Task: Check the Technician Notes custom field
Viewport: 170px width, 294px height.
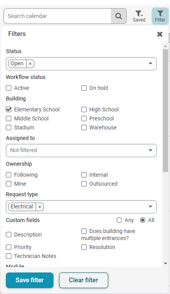Action: coord(9,256)
